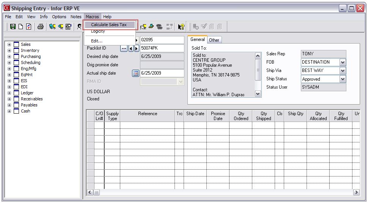Expand the Scheduling tree node
Viewport: 368px width, 203px height.
coord(9,62)
